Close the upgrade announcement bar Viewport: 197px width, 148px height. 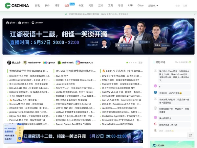click(194, 14)
